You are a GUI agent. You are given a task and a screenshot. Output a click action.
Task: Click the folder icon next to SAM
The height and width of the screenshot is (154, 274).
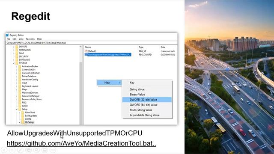17,53
